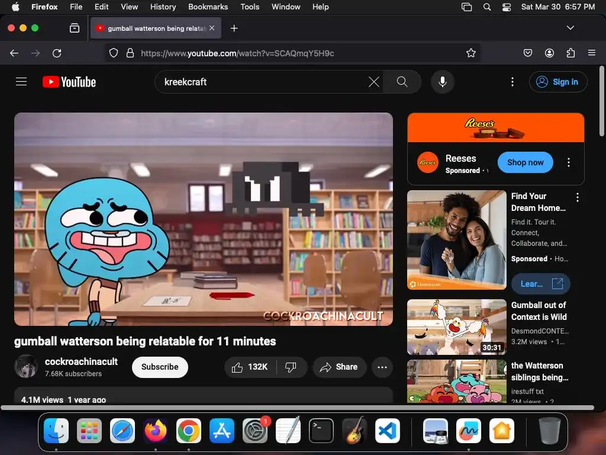This screenshot has width=606, height=455.
Task: Open the Reeses ad options menu
Action: point(569,162)
